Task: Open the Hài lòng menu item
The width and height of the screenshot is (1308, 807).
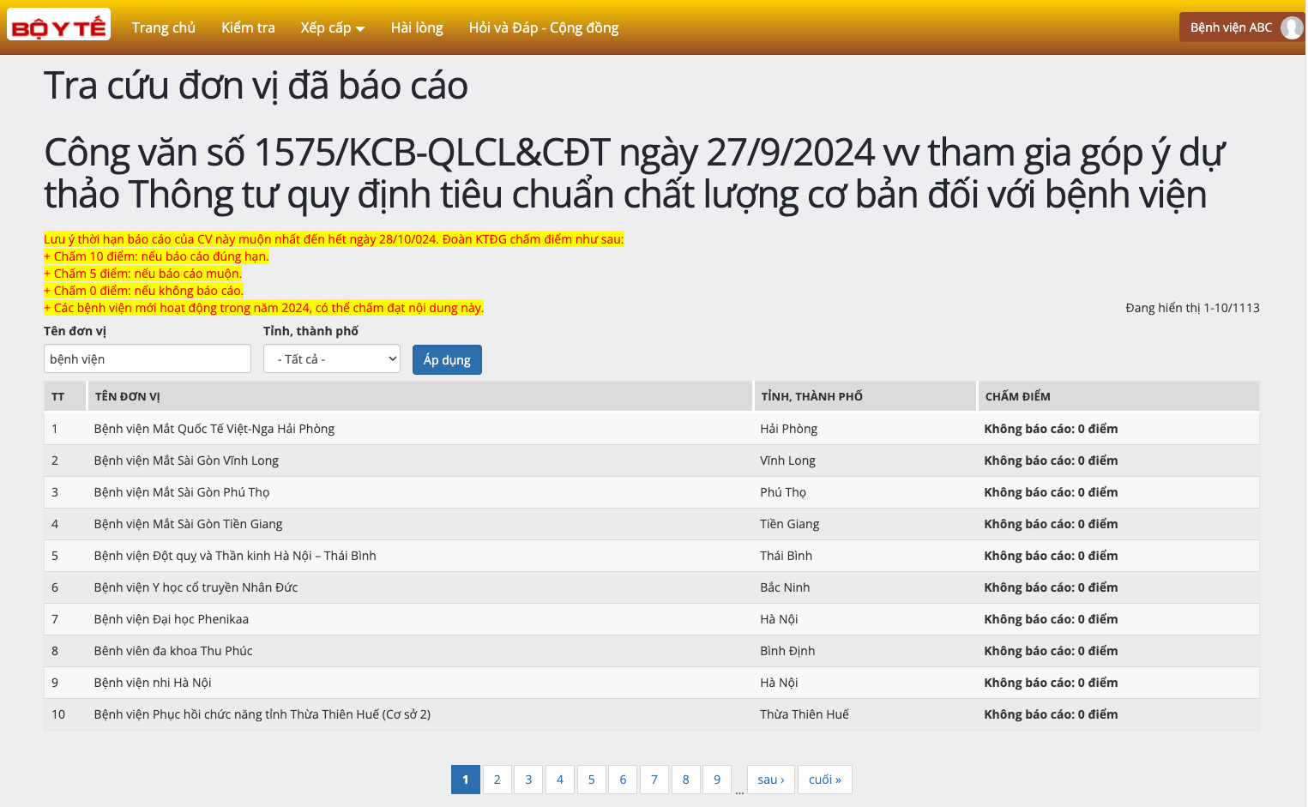Action: tap(417, 27)
